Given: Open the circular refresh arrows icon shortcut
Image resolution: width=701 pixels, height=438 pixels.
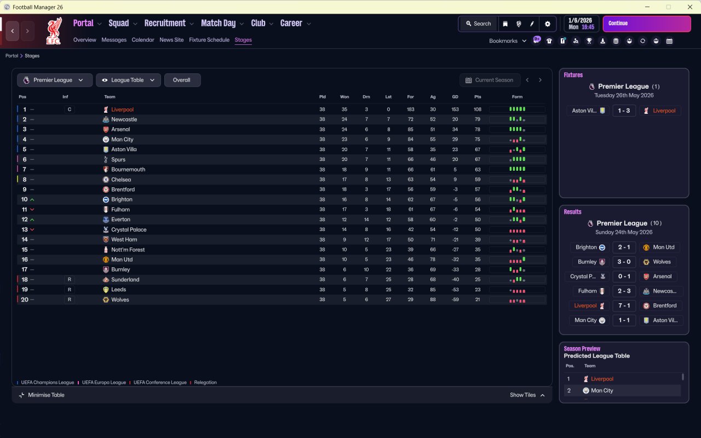Looking at the screenshot, I should coord(642,41).
